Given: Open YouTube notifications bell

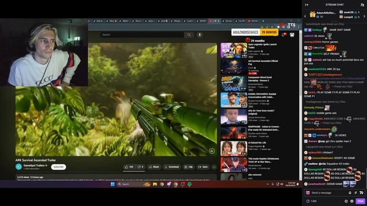Looking at the screenshot, I should (x=283, y=35).
